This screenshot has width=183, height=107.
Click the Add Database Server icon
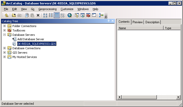pos(14,39)
